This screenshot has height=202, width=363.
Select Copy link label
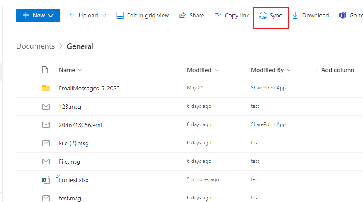pyautogui.click(x=237, y=15)
